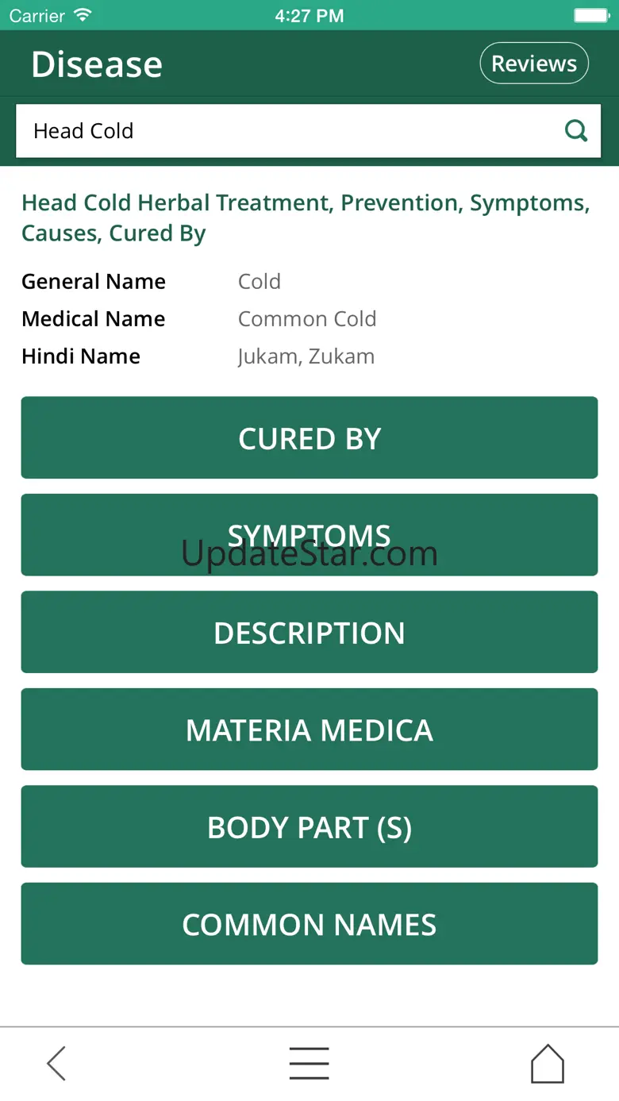
Task: Select BODY PART (S) button
Action: (309, 827)
